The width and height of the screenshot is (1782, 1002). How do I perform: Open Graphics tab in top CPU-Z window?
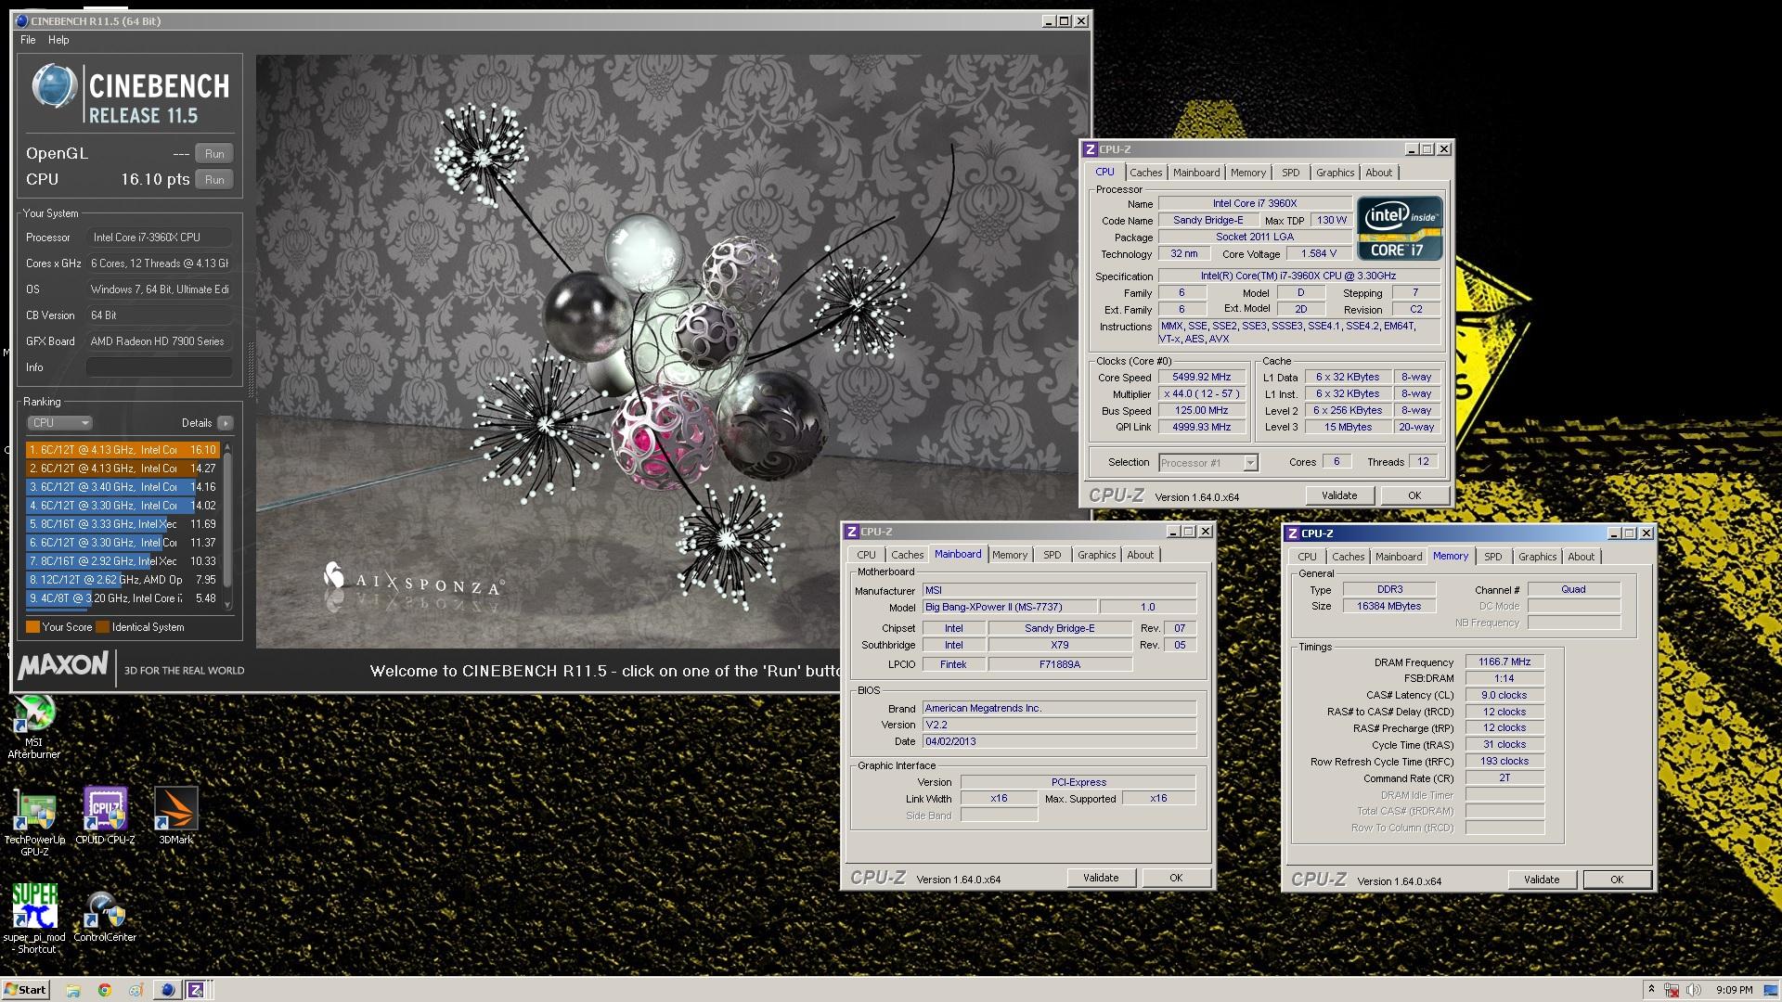1335,173
